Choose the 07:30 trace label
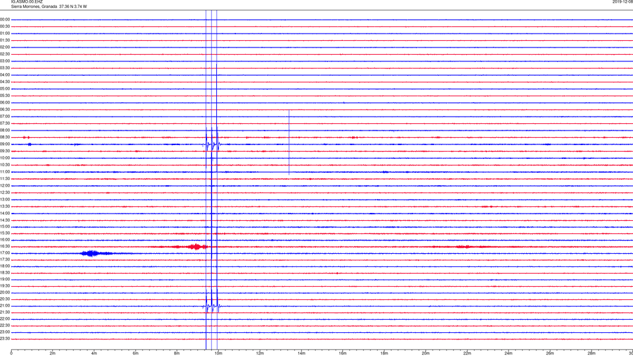The width and height of the screenshot is (633, 356). (x=5, y=123)
